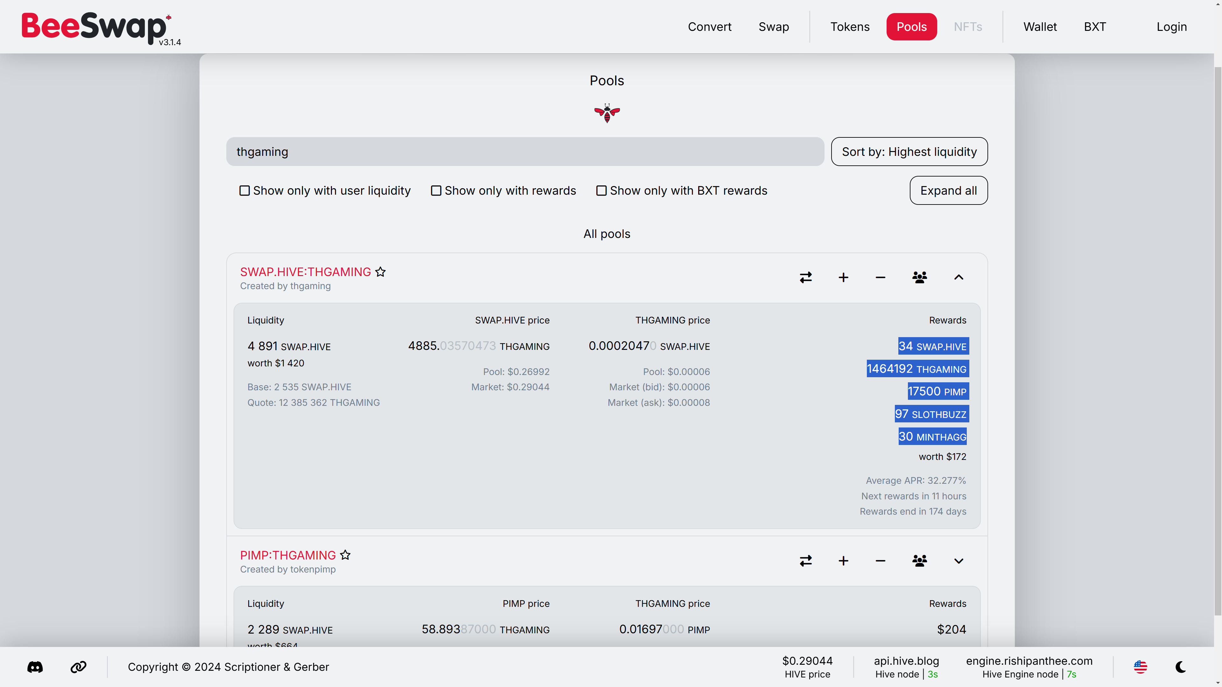Open the Swap page
Screen dimensions: 1222x687
[x=774, y=26]
